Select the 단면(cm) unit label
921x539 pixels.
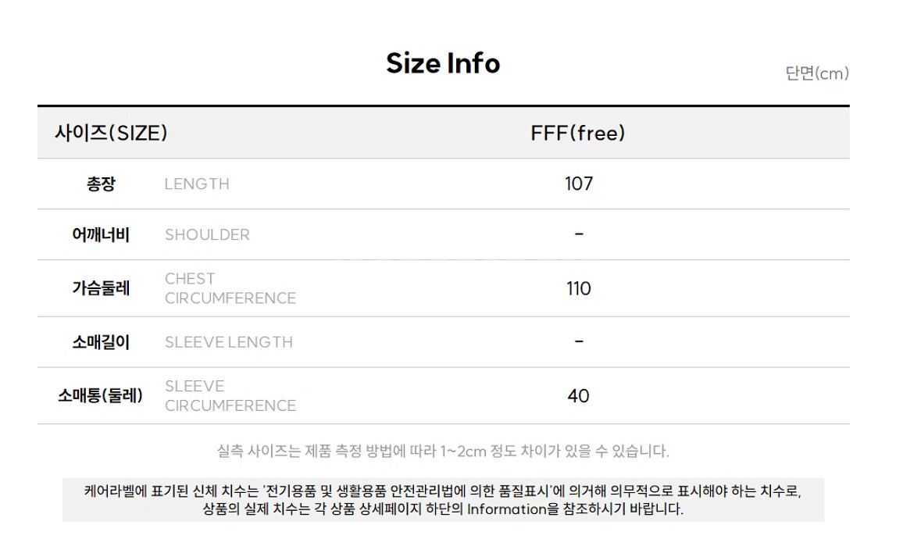click(817, 73)
